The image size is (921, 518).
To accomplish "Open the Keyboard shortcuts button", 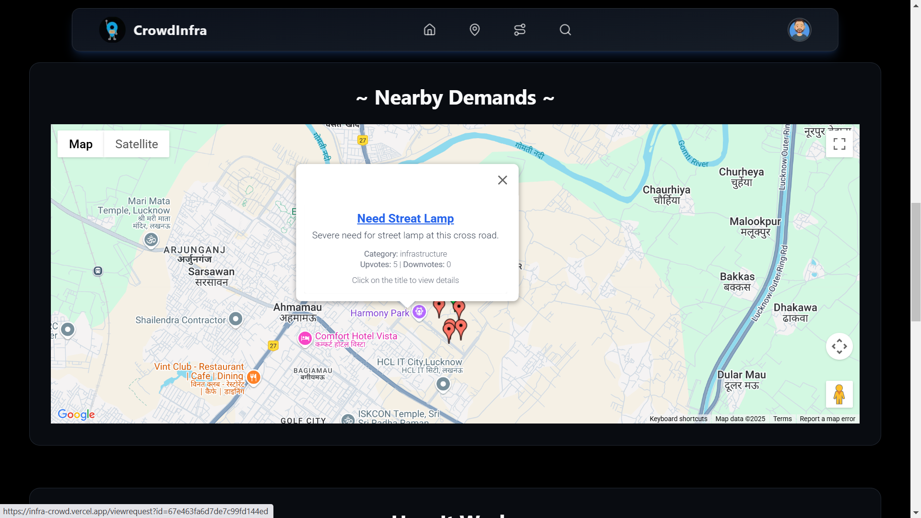I will 678,419.
